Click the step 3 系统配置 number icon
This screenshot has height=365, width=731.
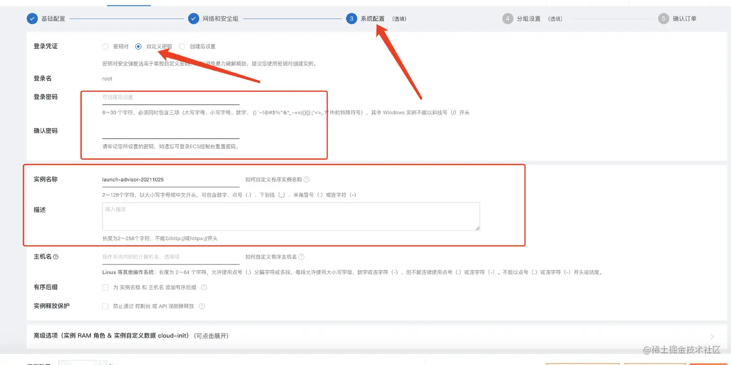[351, 19]
